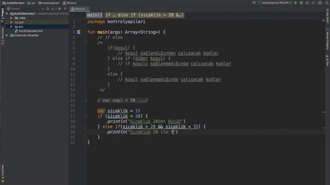Expand the out folder

coord(11,22)
